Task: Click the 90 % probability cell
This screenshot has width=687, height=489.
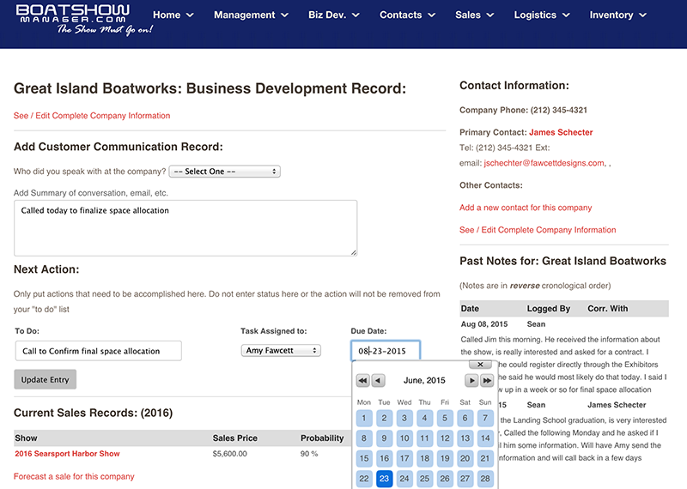Action: [309, 454]
